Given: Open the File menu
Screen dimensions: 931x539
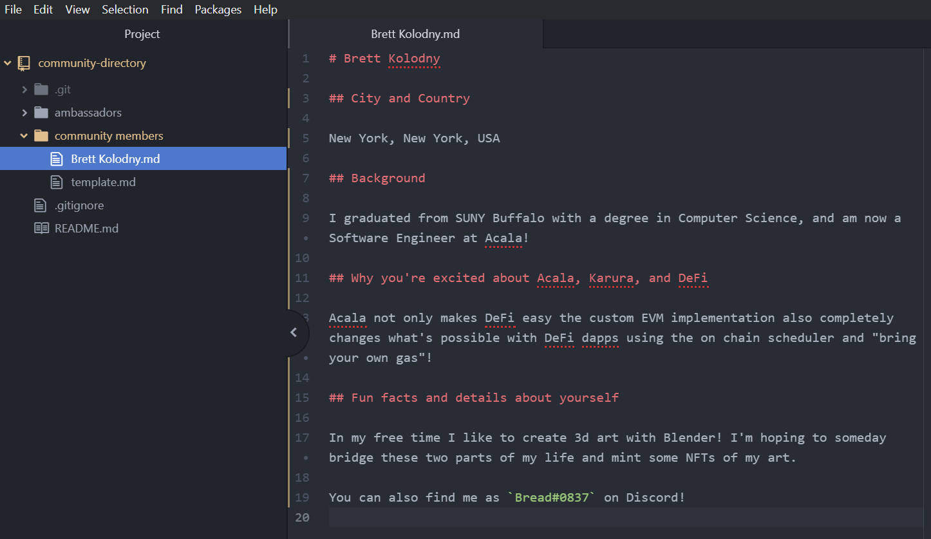Looking at the screenshot, I should point(13,10).
